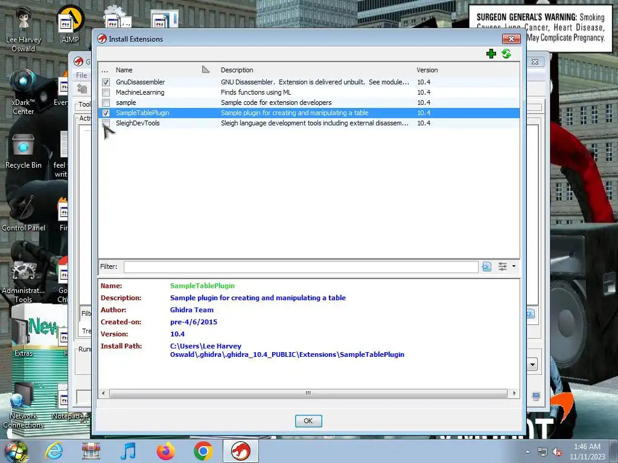618x463 pixels.
Task: Click the Install Path value text
Action: tap(287, 350)
